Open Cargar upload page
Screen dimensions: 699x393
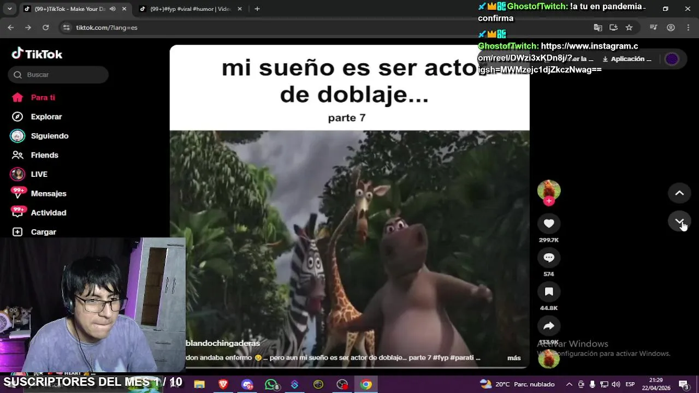click(x=43, y=232)
